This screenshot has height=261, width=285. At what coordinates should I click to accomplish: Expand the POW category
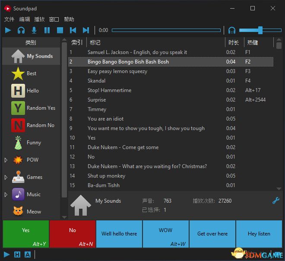coord(6,160)
